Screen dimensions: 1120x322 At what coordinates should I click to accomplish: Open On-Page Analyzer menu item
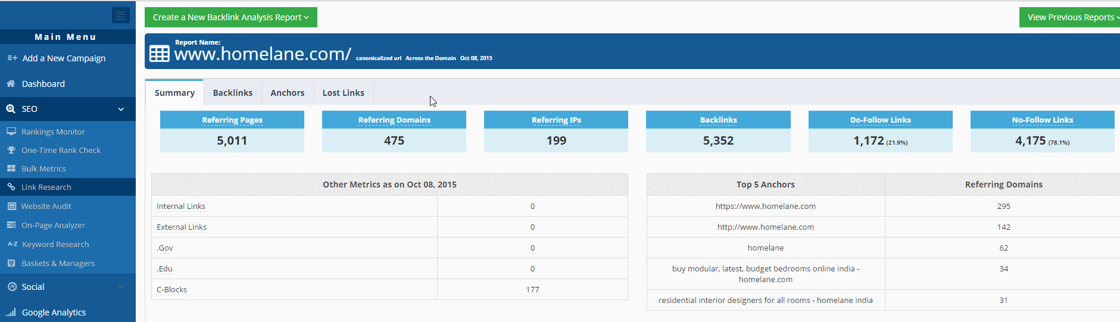53,225
